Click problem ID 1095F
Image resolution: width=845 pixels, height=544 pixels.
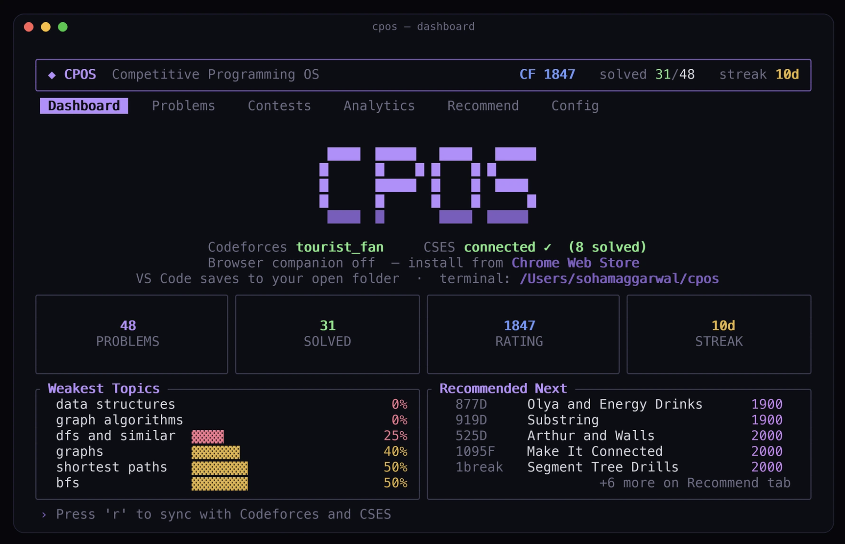pyautogui.click(x=475, y=452)
